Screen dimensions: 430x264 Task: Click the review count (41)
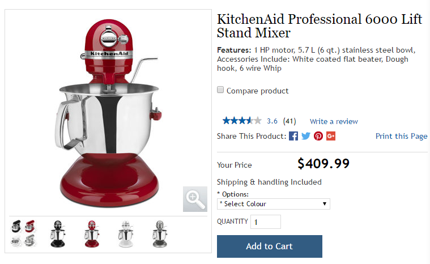(289, 121)
